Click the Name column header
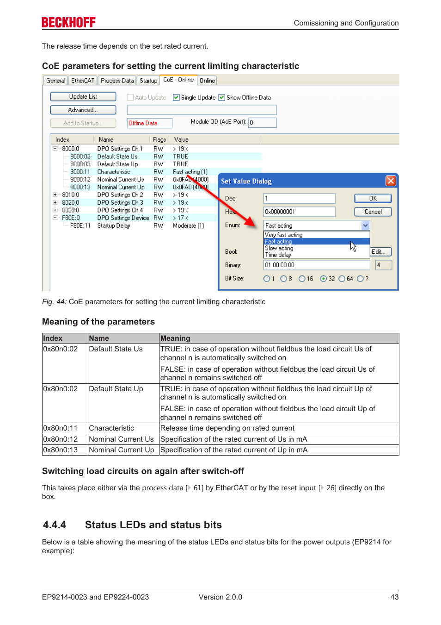This screenshot has height=625, width=441. [122, 139]
